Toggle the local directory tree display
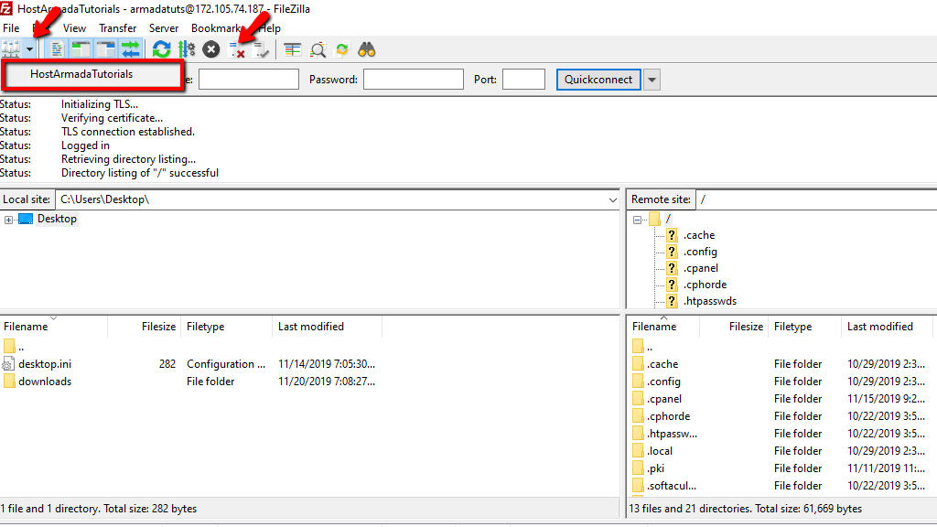Screen dimensions: 937x527 81,49
